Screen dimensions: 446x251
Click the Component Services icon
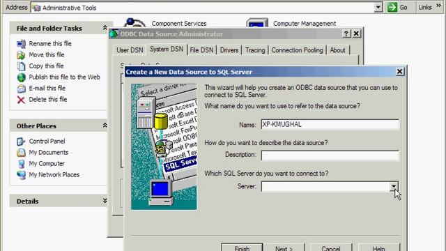(135, 22)
